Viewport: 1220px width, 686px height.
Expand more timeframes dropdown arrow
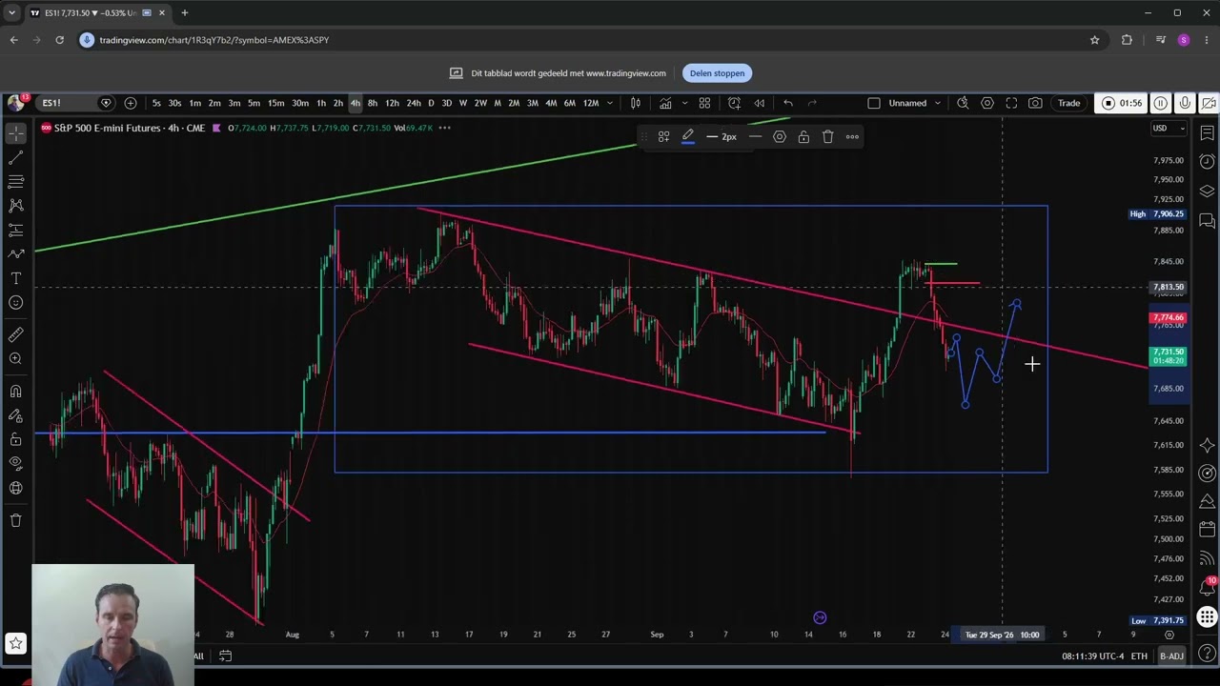(x=610, y=103)
